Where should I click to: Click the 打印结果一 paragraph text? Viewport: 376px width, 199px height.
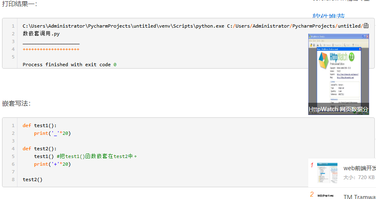click(20, 4)
